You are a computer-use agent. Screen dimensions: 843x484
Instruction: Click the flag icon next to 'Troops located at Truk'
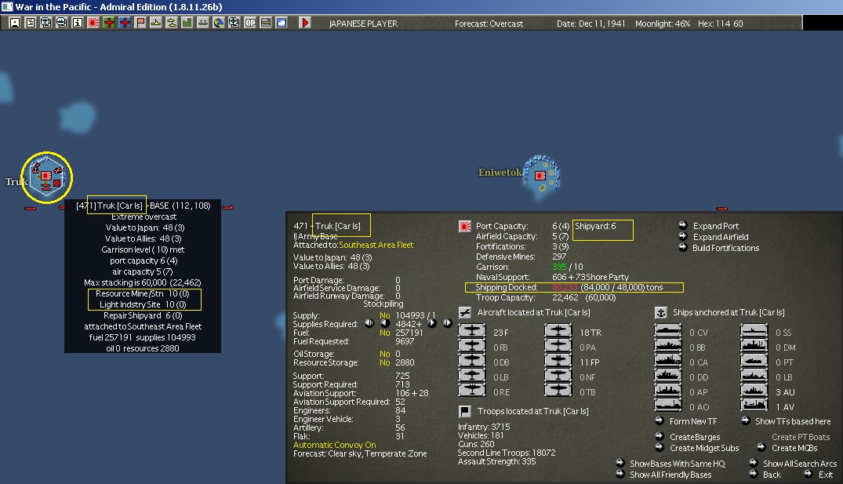coord(465,411)
